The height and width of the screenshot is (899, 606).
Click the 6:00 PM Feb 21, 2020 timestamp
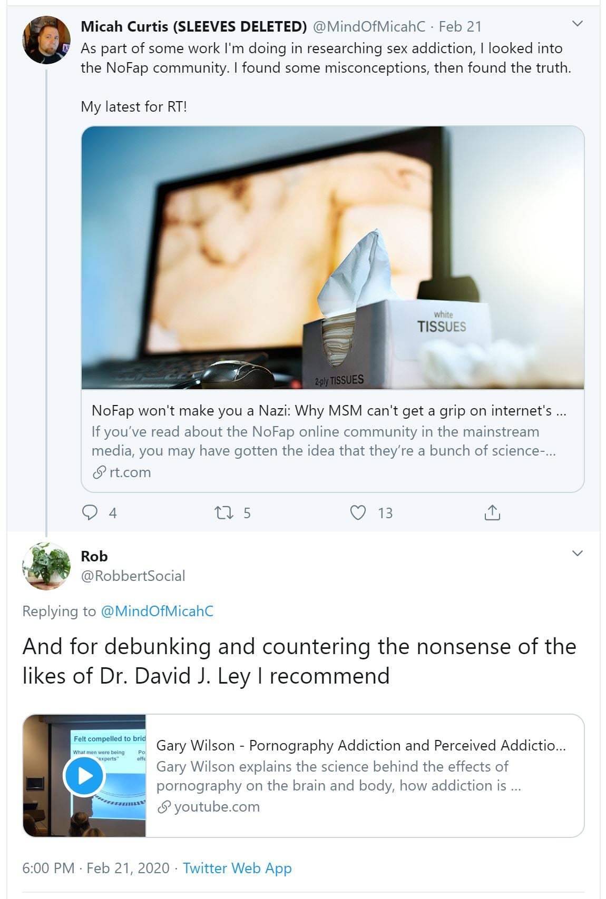click(x=96, y=868)
